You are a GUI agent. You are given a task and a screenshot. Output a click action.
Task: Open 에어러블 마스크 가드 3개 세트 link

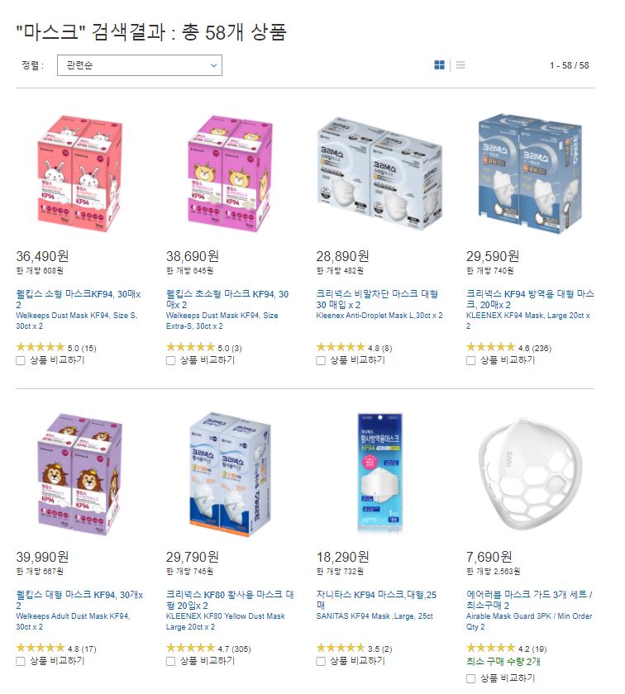click(529, 600)
